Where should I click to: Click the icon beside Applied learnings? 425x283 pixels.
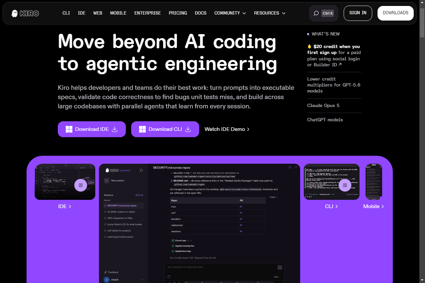pos(173,251)
